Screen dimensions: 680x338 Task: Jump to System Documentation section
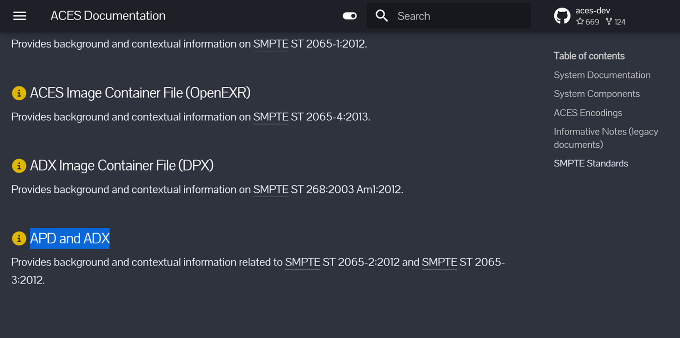click(x=602, y=75)
